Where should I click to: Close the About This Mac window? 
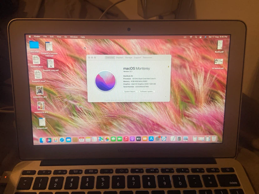tap(89, 57)
